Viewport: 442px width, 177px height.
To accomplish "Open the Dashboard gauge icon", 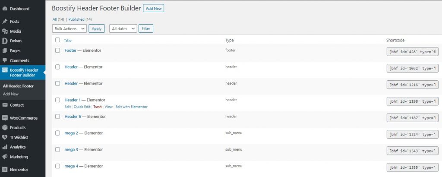I will coord(4,9).
